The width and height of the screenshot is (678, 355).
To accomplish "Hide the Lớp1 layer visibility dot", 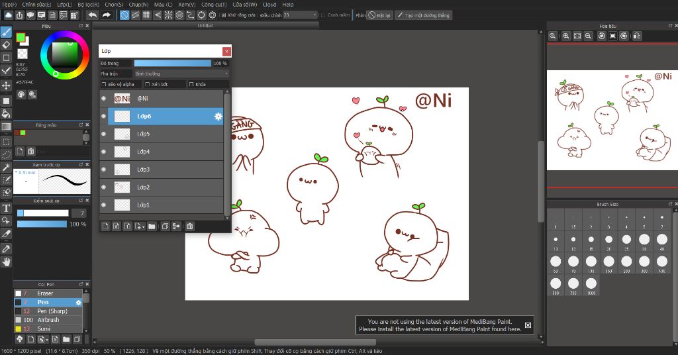I will 104,205.
